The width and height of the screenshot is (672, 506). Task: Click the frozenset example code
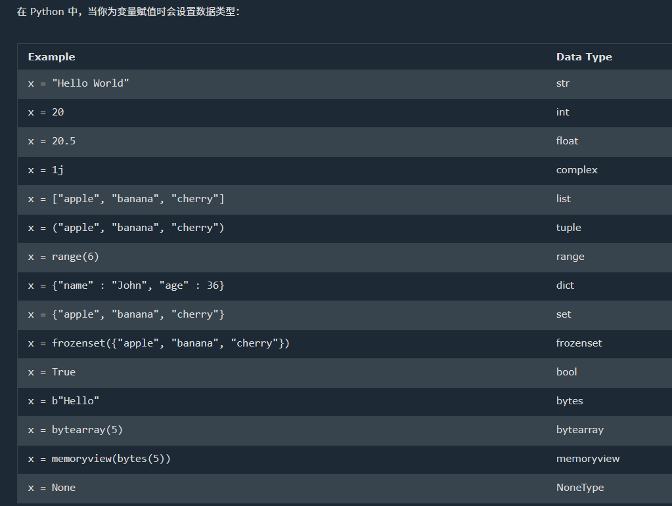(159, 343)
